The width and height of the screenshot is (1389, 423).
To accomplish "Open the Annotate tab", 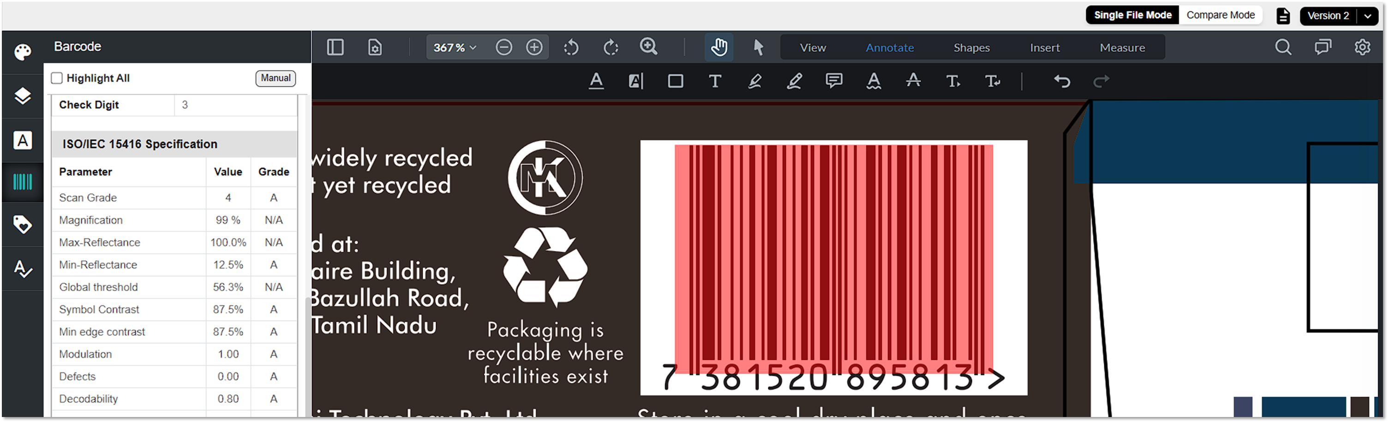I will [x=890, y=48].
